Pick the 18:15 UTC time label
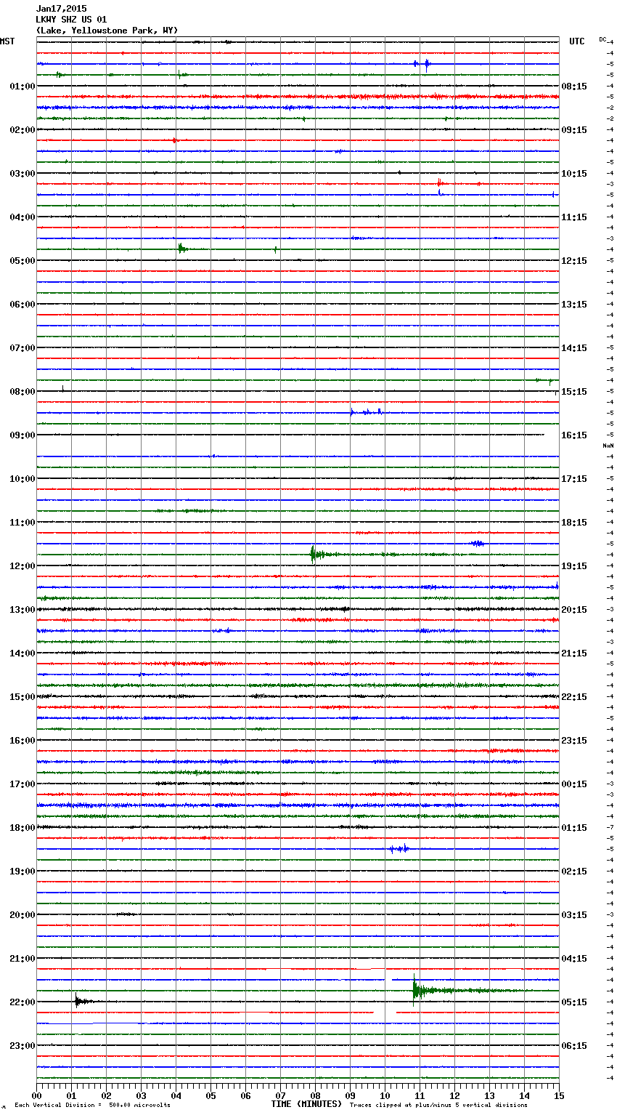 point(574,522)
